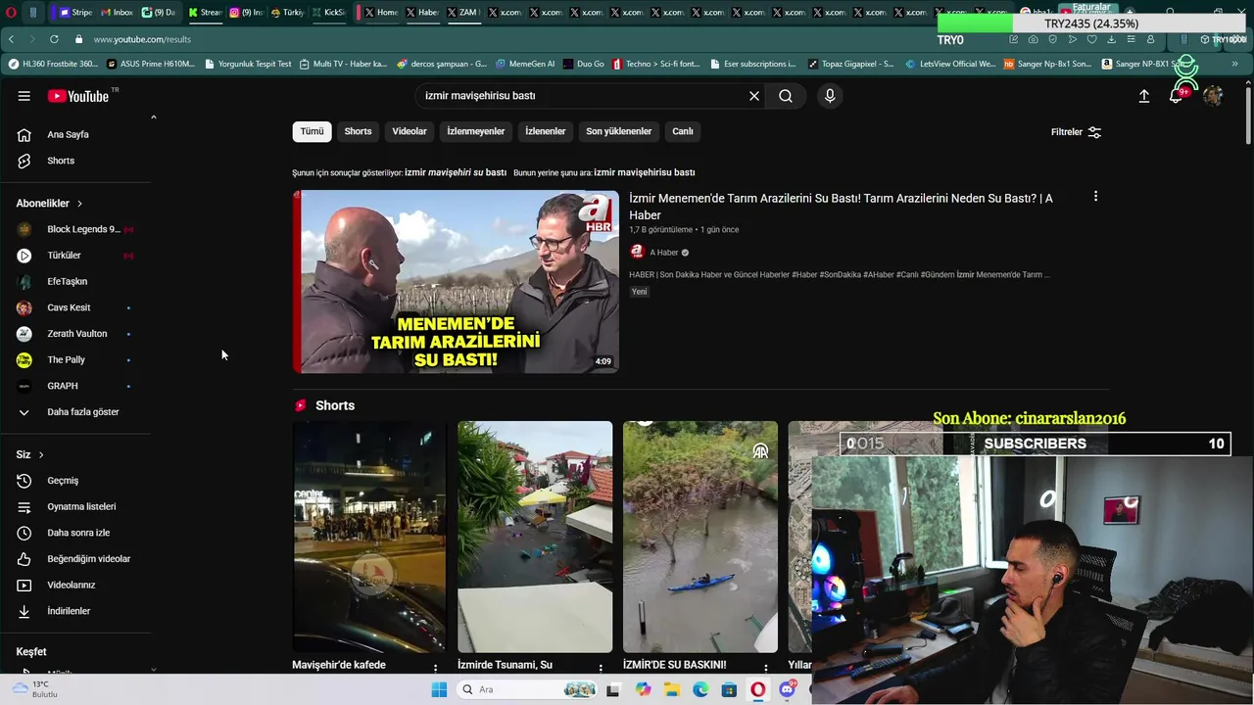This screenshot has width=1254, height=705.
Task: Search instead for izmir mavişehirisu bastı
Action: pos(644,172)
